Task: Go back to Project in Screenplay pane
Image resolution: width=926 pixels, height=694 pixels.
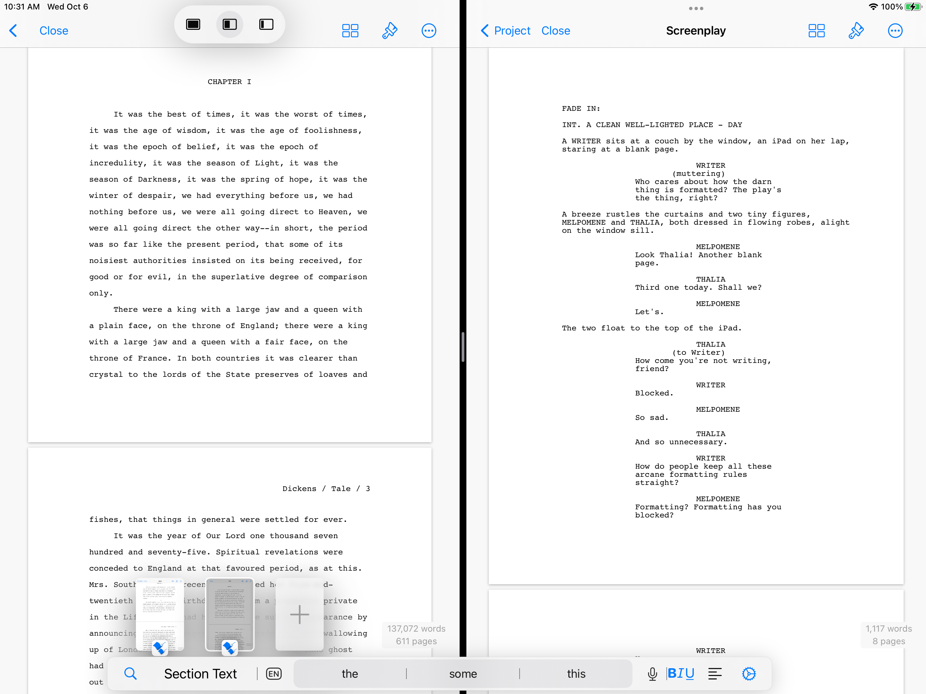Action: [x=506, y=30]
